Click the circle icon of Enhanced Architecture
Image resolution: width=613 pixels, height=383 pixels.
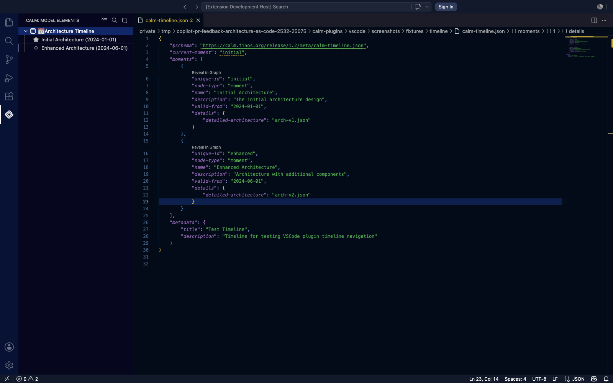(x=36, y=48)
